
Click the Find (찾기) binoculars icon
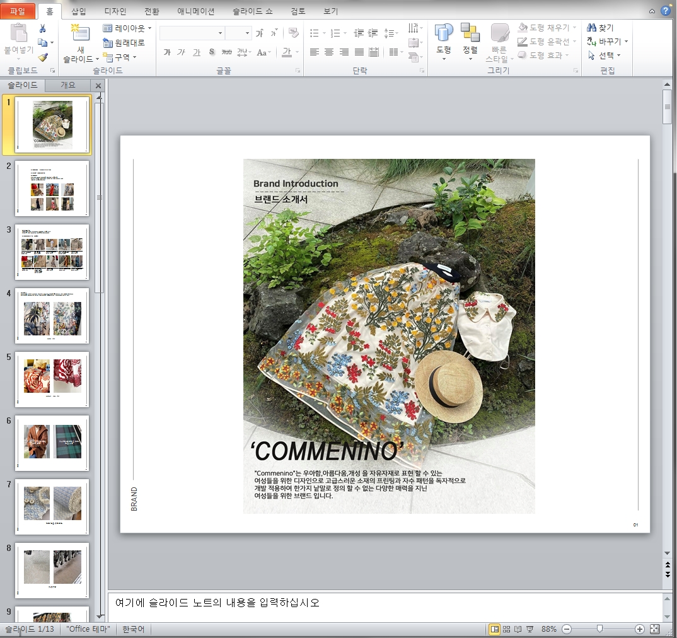(x=591, y=28)
